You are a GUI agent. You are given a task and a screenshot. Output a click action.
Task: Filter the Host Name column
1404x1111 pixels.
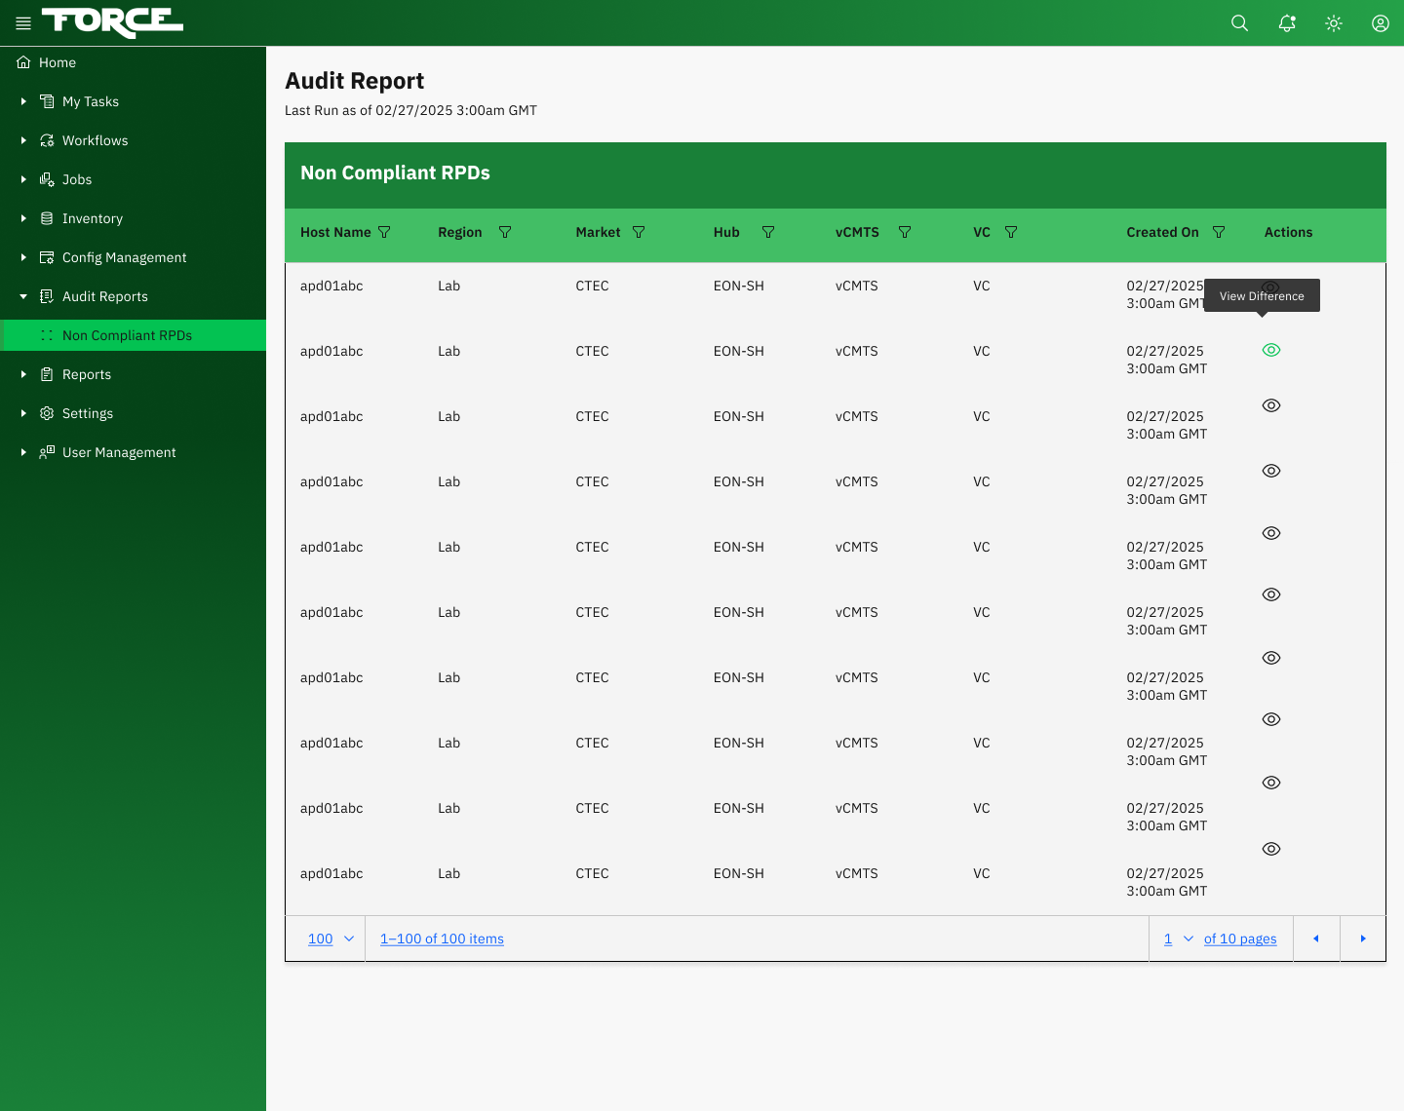click(x=384, y=232)
